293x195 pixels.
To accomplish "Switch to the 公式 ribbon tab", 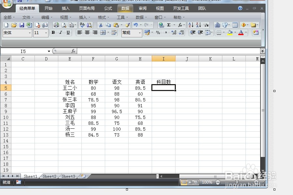I will (108, 8).
